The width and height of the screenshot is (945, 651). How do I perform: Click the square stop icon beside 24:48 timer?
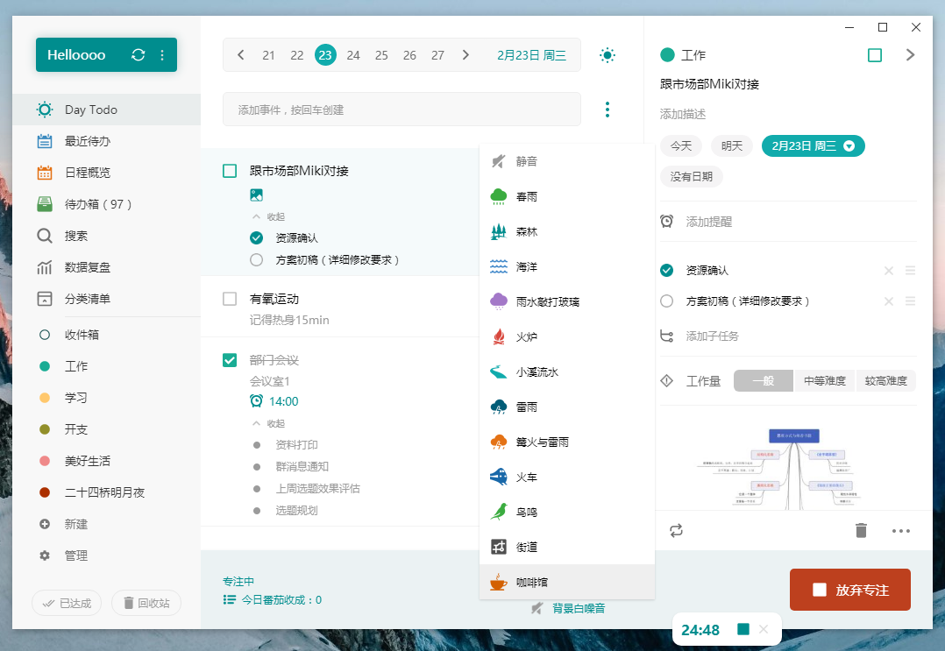click(x=744, y=630)
